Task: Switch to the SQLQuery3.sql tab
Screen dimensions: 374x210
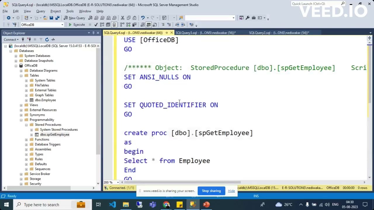Action: pyautogui.click(x=206, y=33)
